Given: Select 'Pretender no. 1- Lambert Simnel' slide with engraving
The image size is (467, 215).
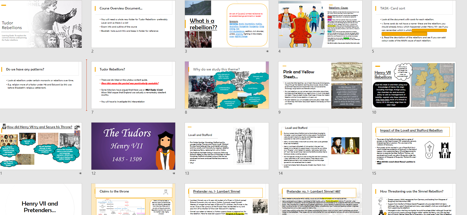Looking at the screenshot, I should coord(227,199).
